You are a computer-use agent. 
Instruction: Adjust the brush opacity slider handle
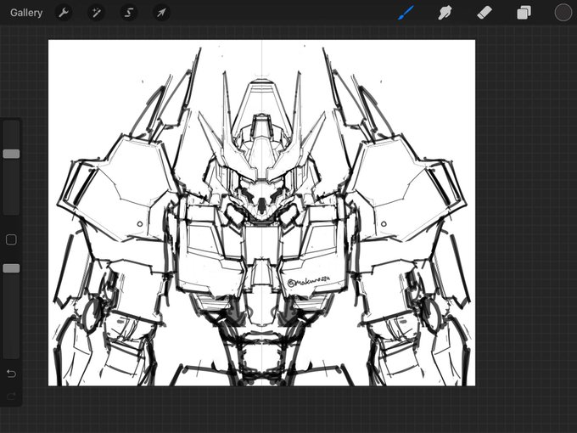11,268
